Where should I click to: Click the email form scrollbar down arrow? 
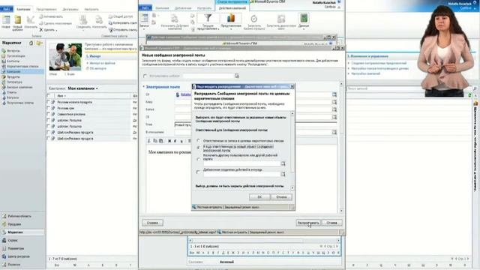click(x=341, y=211)
